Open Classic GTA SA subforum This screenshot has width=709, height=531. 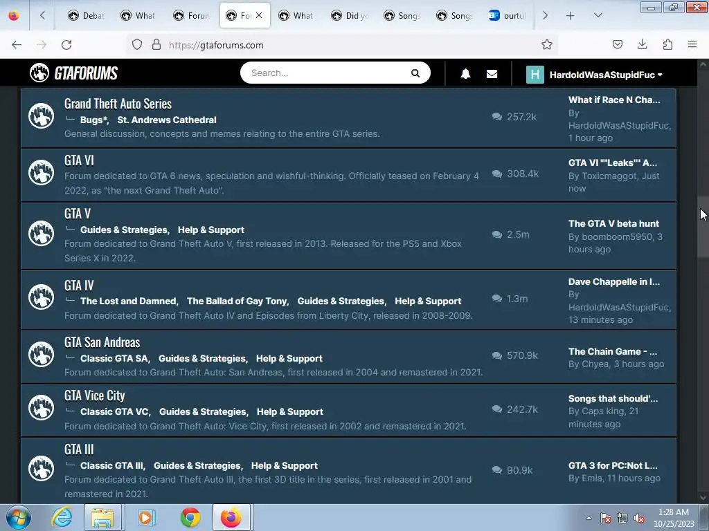pos(114,359)
